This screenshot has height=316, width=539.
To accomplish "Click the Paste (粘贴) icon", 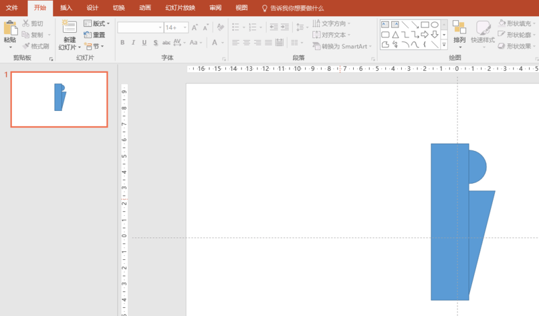I will (10, 28).
